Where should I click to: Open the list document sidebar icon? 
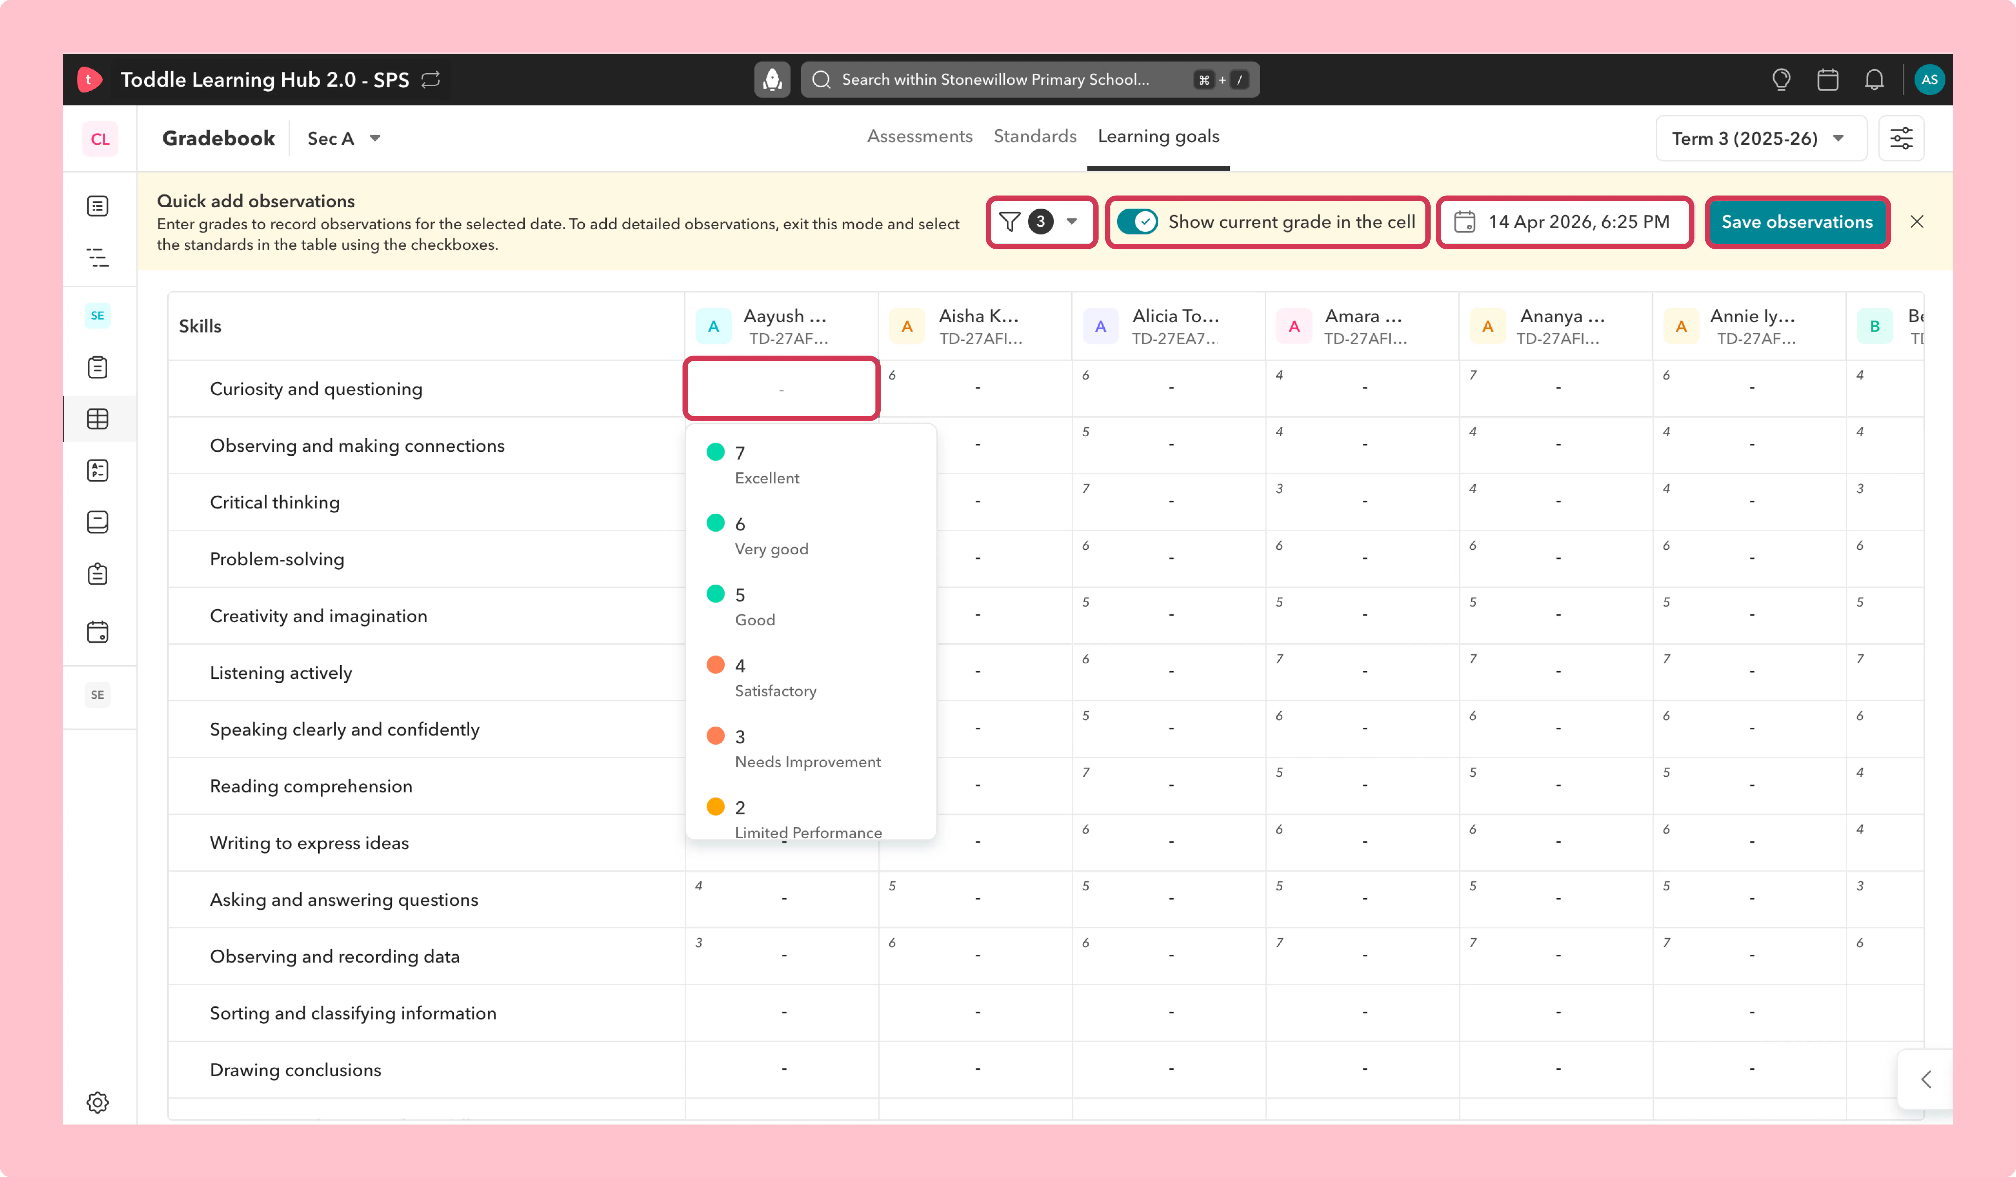point(97,206)
